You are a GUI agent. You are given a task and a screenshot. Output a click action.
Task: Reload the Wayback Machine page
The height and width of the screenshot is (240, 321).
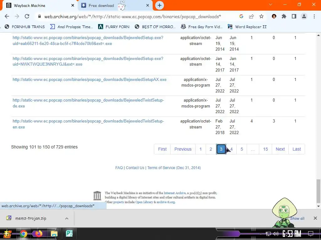pyautogui.click(x=27, y=16)
